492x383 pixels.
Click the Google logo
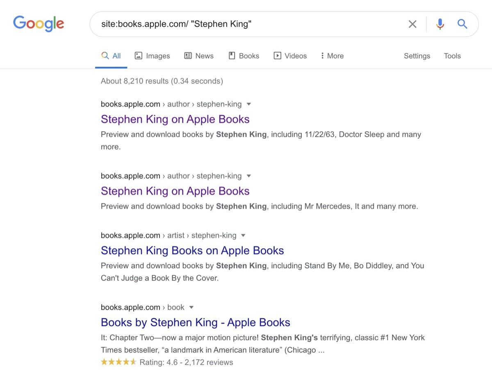point(38,24)
